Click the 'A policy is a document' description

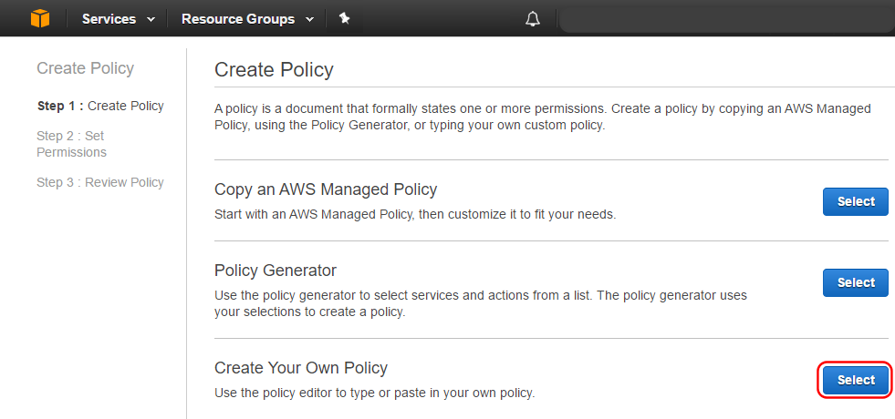[x=543, y=117]
